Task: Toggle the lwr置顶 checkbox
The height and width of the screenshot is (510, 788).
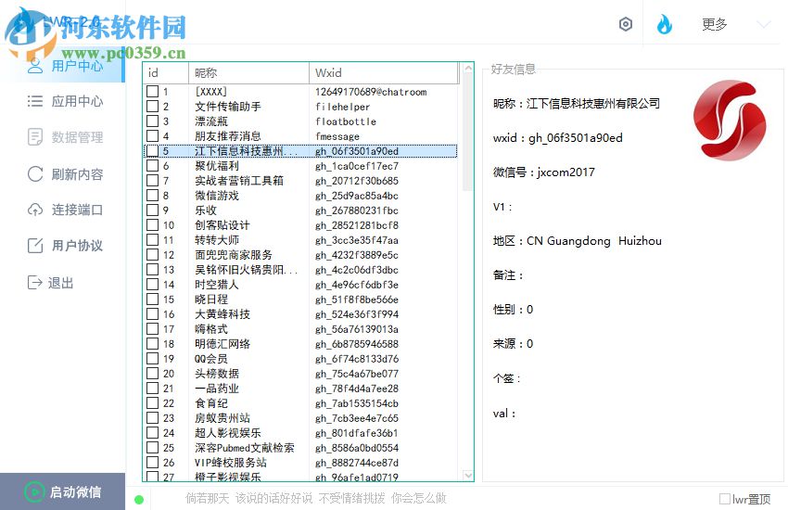Action: 725,499
